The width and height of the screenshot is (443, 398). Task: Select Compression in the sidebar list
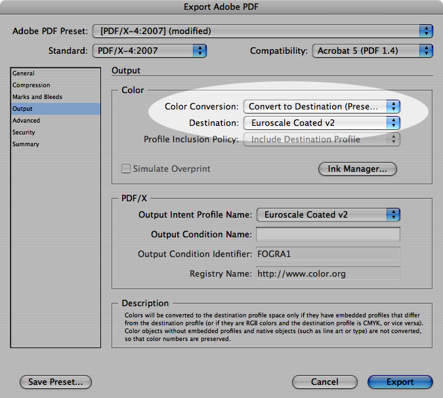pyautogui.click(x=56, y=85)
